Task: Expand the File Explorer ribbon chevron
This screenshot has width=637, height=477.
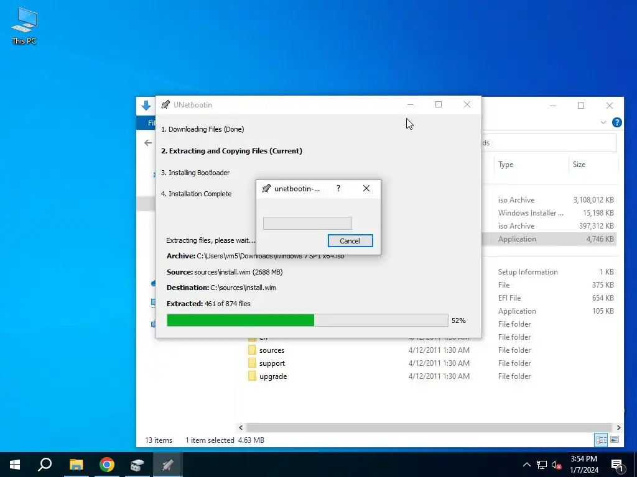Action: click(603, 122)
